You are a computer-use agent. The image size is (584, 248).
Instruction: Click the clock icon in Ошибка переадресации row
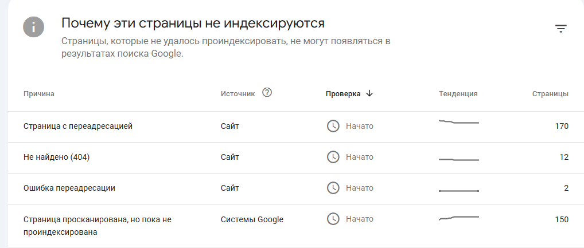tap(333, 188)
